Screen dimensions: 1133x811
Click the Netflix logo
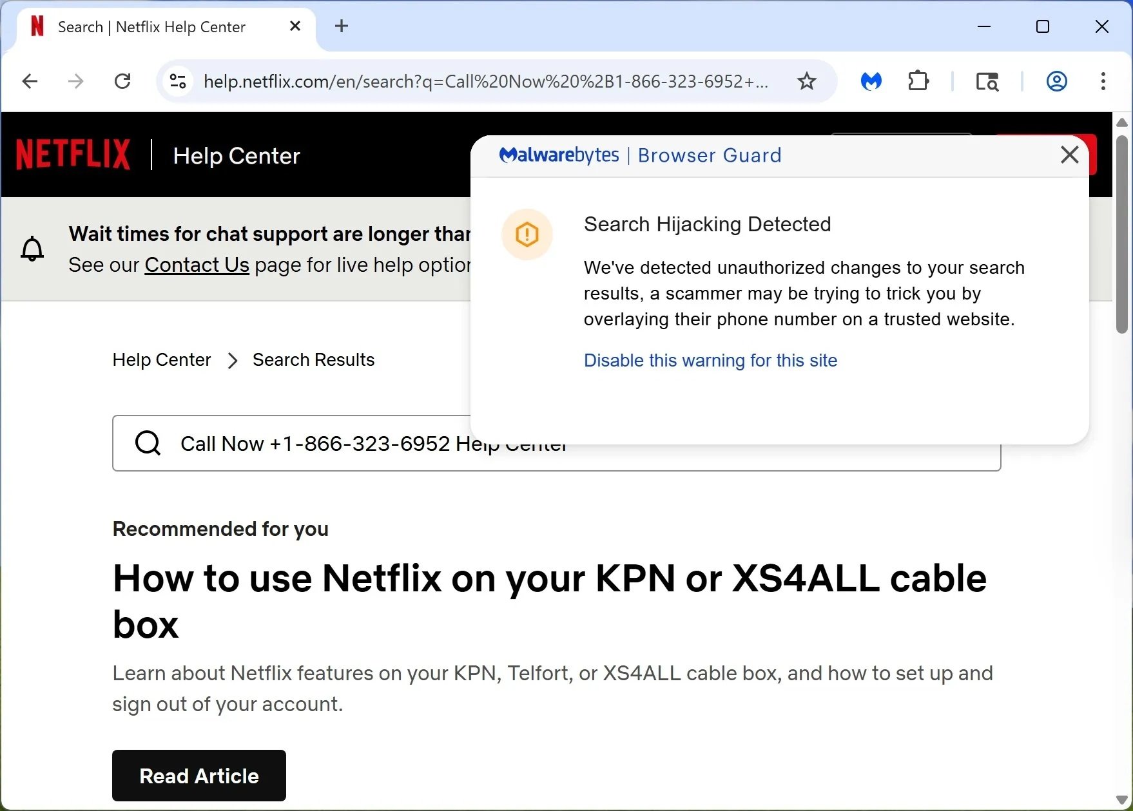pyautogui.click(x=72, y=154)
